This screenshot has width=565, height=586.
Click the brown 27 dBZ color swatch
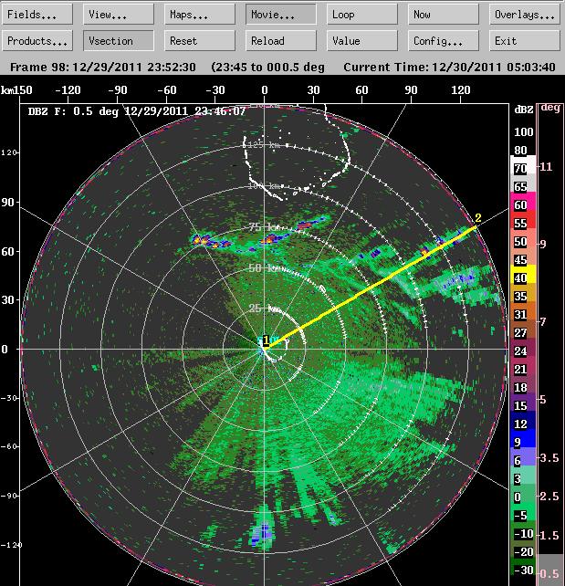(x=523, y=329)
